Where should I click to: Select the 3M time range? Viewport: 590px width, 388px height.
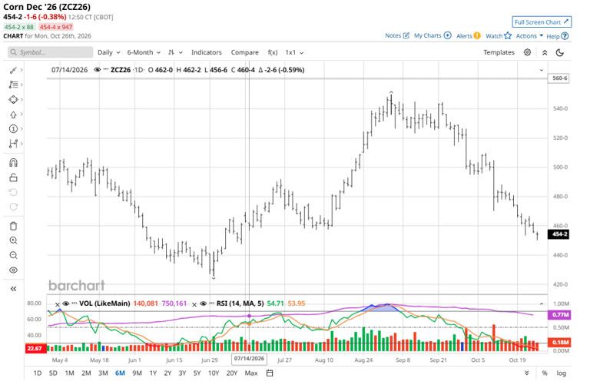tap(103, 373)
